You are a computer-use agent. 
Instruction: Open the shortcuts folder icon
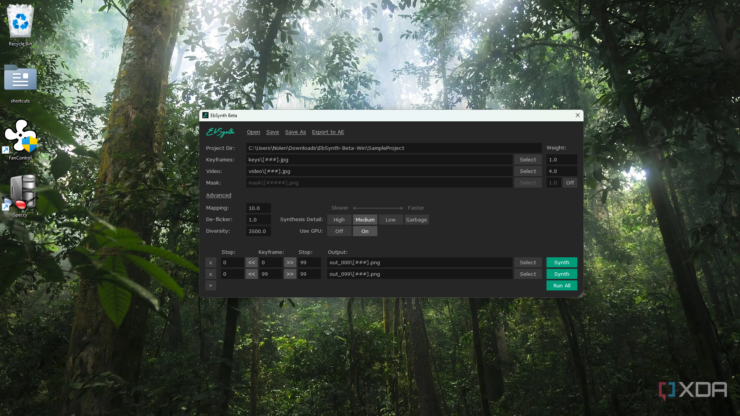tap(20, 84)
